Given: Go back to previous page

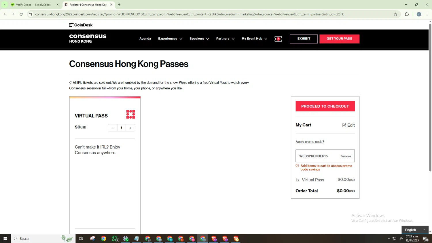Looking at the screenshot, I should [x=5, y=14].
